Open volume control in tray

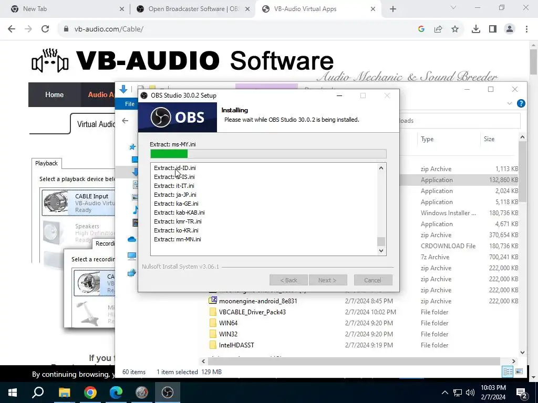point(470,393)
